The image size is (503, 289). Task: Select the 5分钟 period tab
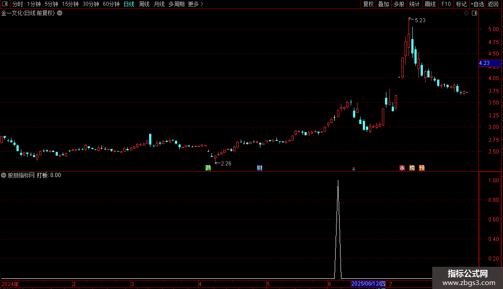click(x=51, y=4)
